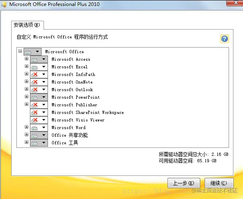243x199 pixels.
Task: Open install-state dropdown for Office 工具
Action: tap(39, 143)
